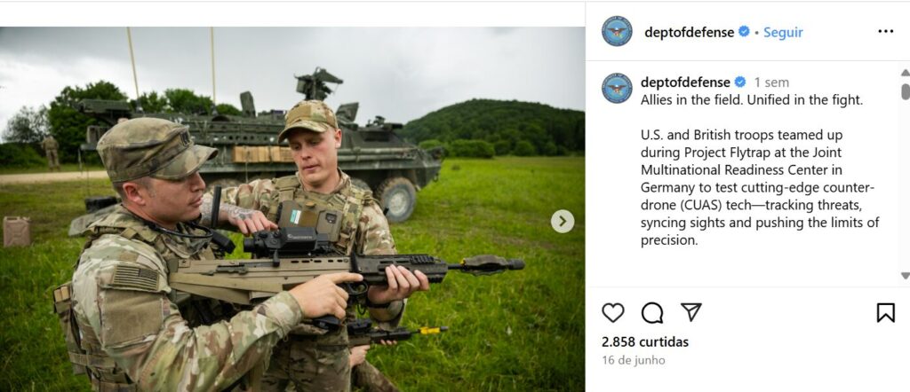This screenshot has width=910, height=392.
Task: Click the 1 sem timestamp
Action: pos(771,82)
